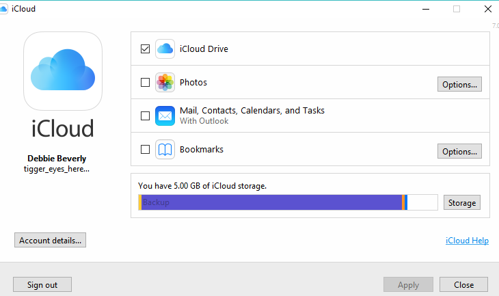Open the iCloud Help link
Image resolution: width=499 pixels, height=296 pixels.
[467, 241]
